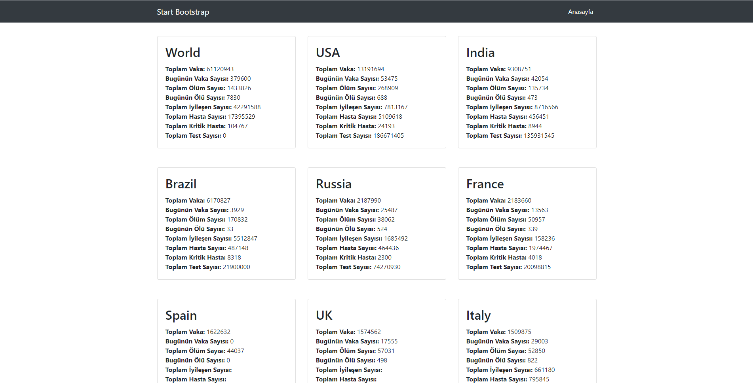This screenshot has height=383, width=753.
Task: Select the World card heading
Action: tap(183, 53)
